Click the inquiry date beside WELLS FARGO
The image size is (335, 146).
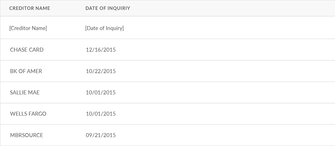pyautogui.click(x=101, y=114)
